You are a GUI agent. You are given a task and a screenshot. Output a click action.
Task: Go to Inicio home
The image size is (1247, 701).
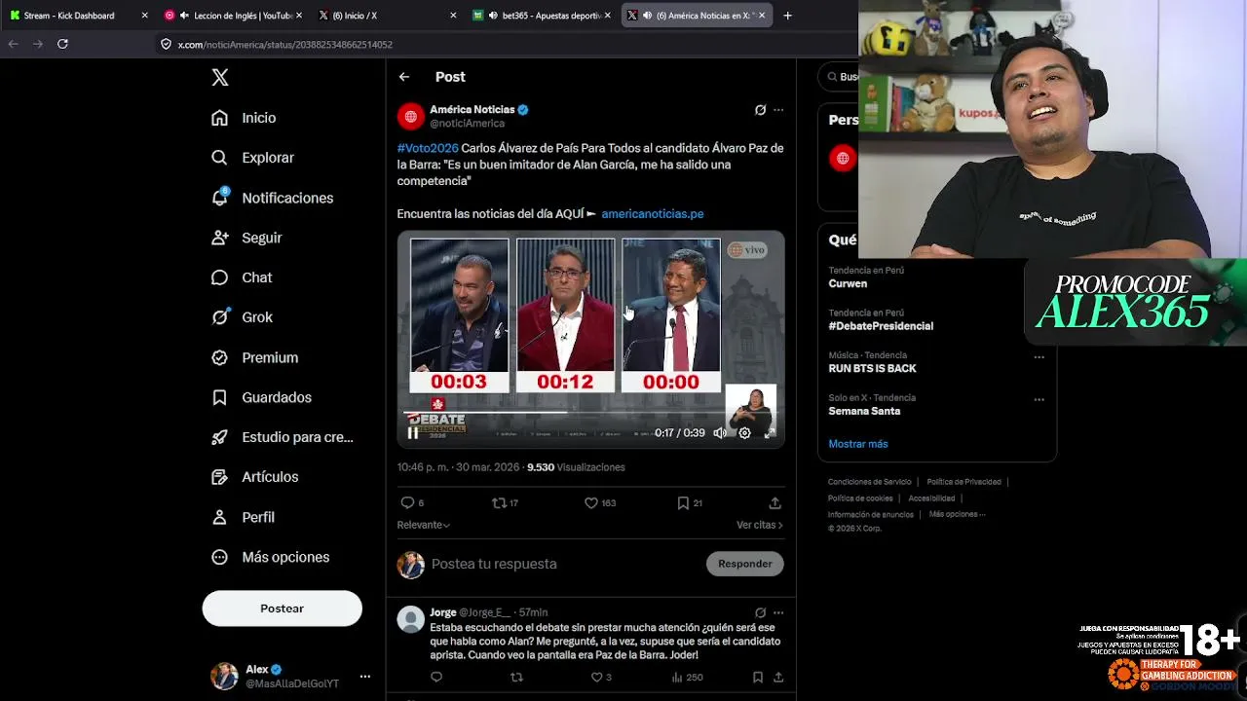(x=244, y=118)
